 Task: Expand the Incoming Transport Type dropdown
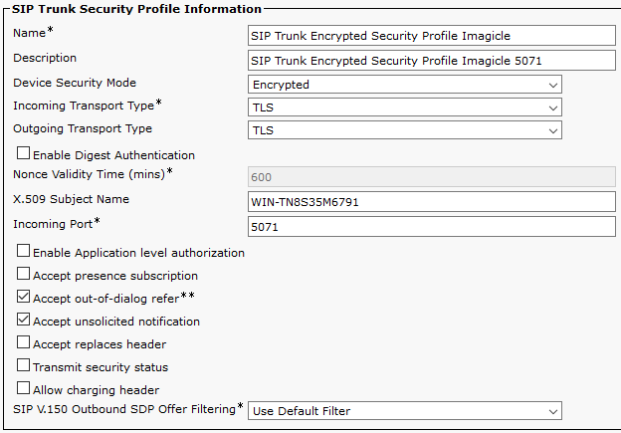coord(404,108)
